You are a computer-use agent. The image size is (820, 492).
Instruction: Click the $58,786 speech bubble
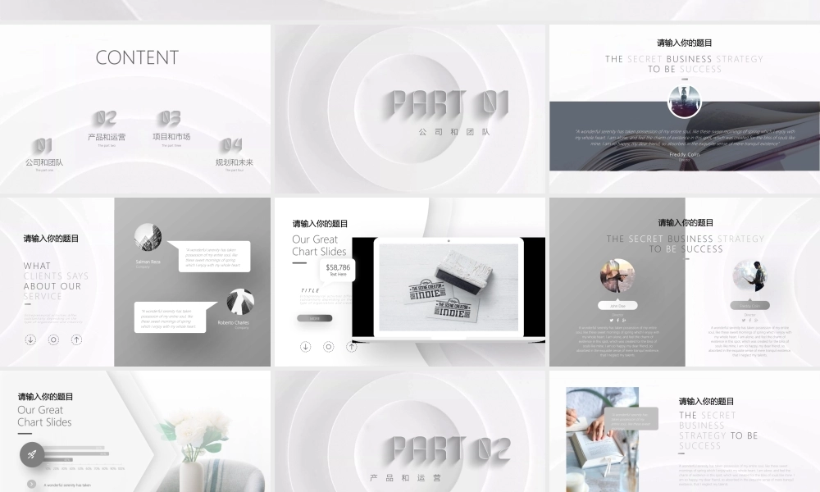(x=338, y=271)
